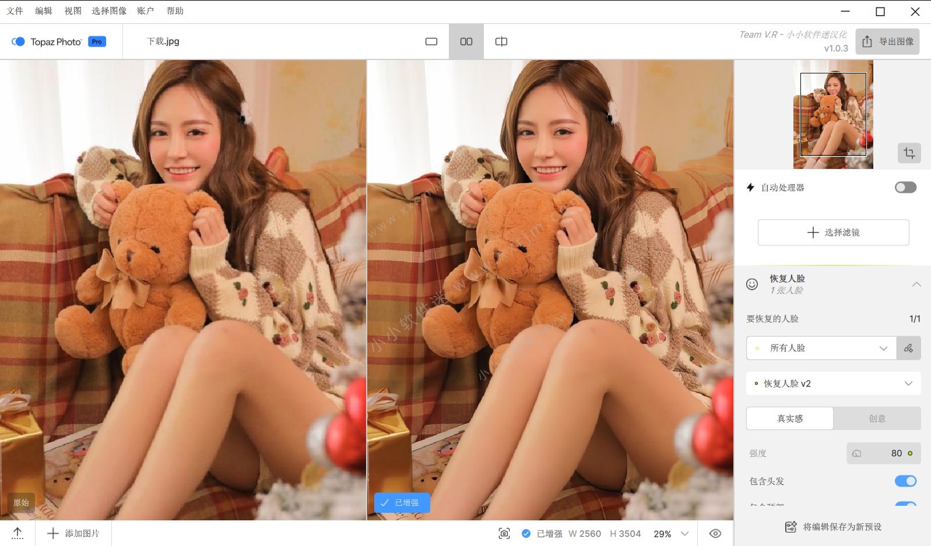Select the 创意 tab
931x546 pixels.
pyautogui.click(x=877, y=418)
